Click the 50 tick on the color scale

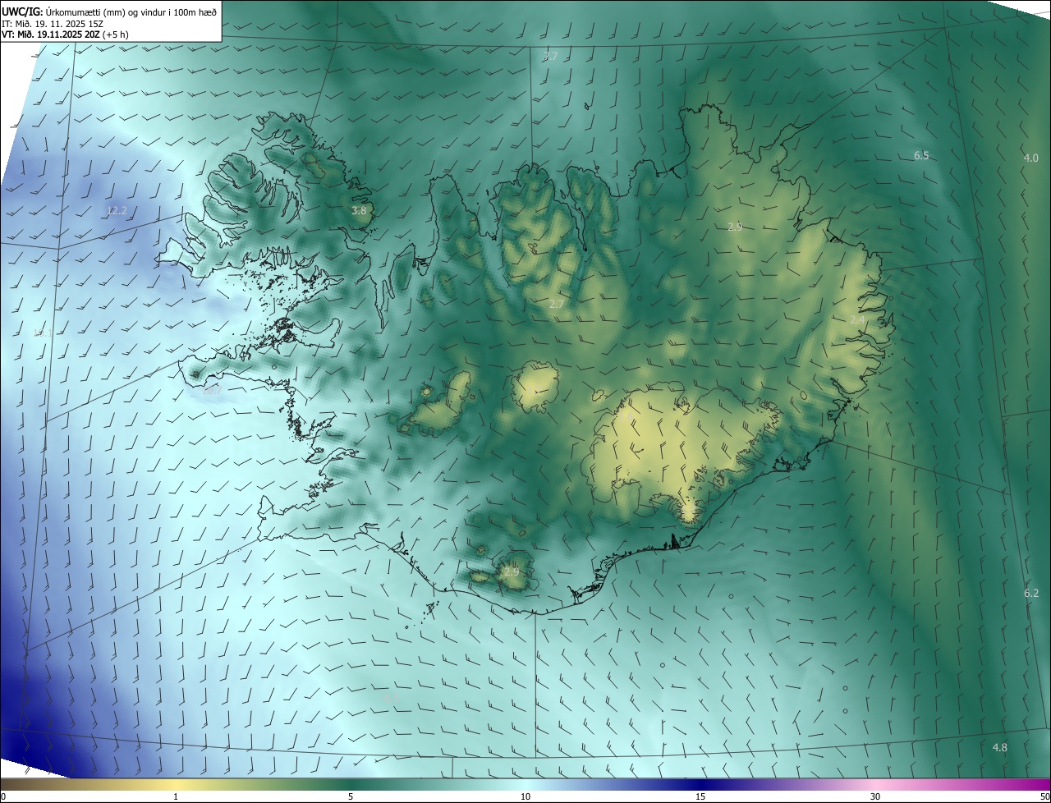(1044, 797)
